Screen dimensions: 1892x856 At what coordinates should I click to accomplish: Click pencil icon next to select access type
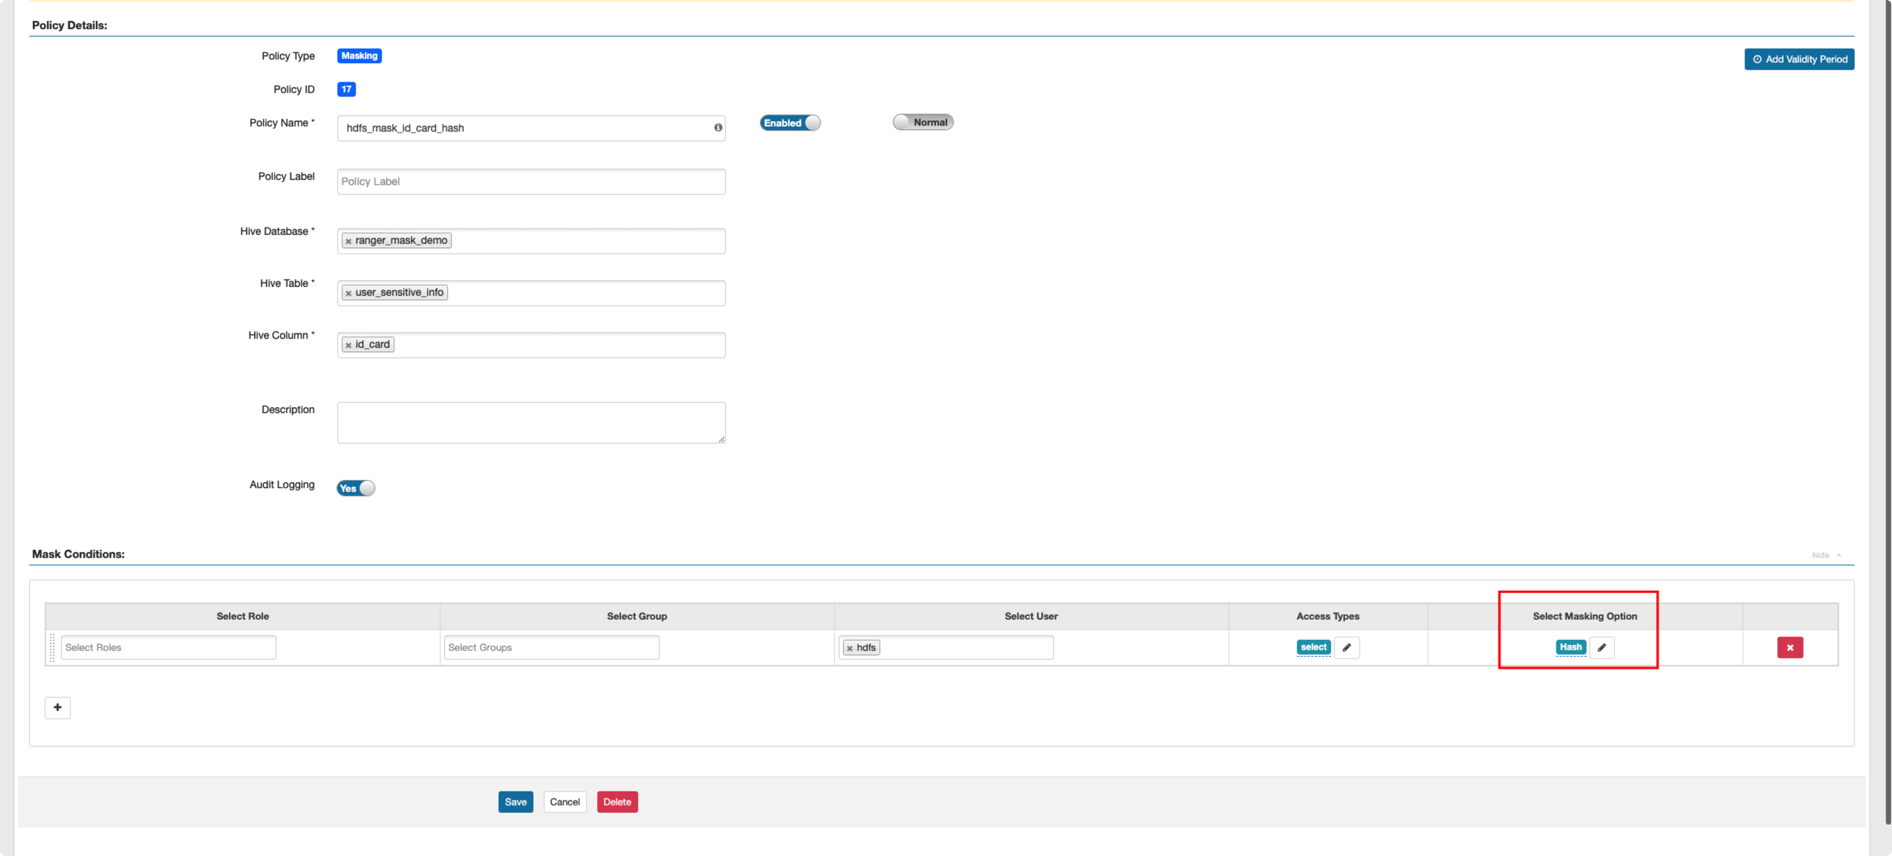click(1346, 647)
